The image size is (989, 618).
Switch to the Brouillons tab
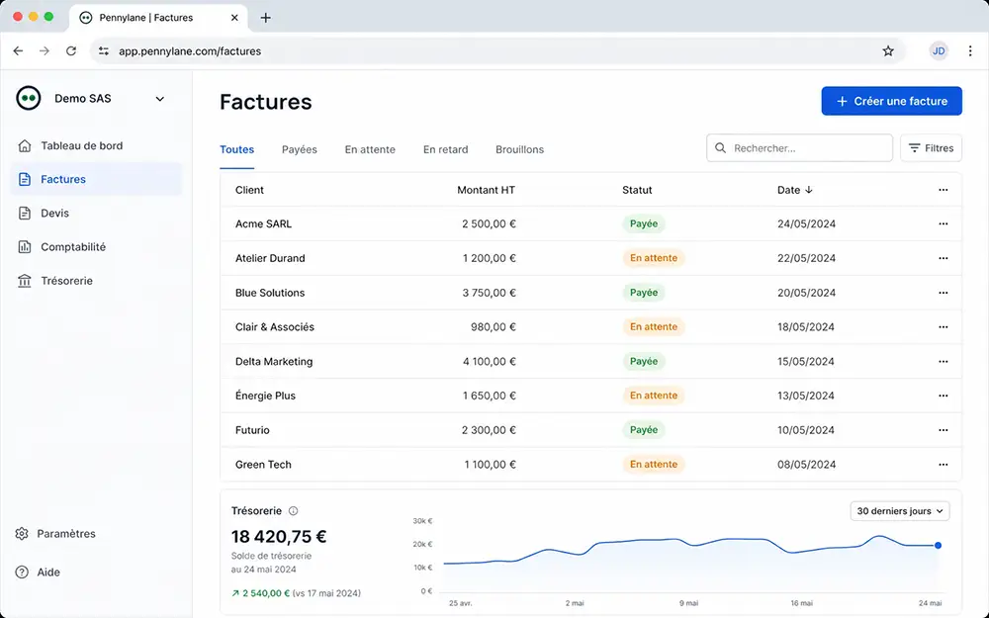point(520,149)
